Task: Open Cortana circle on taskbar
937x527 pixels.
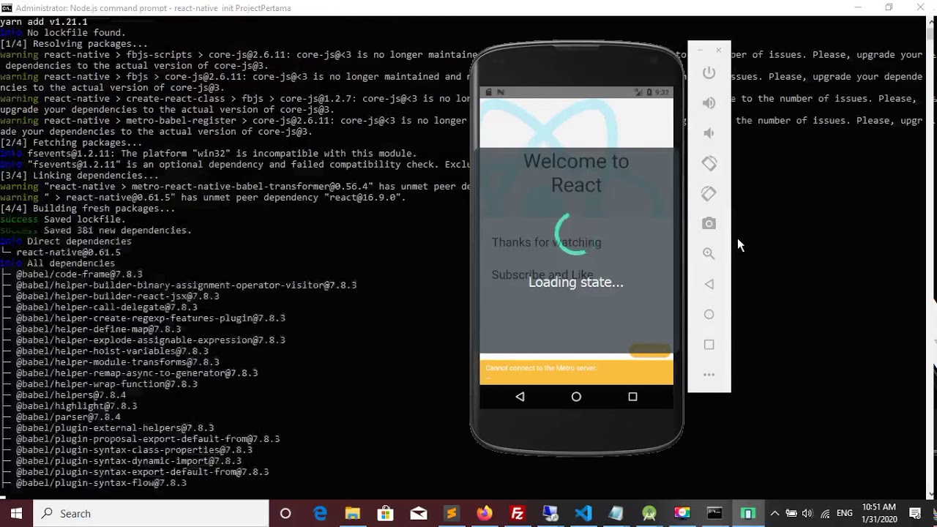Action: [x=285, y=513]
